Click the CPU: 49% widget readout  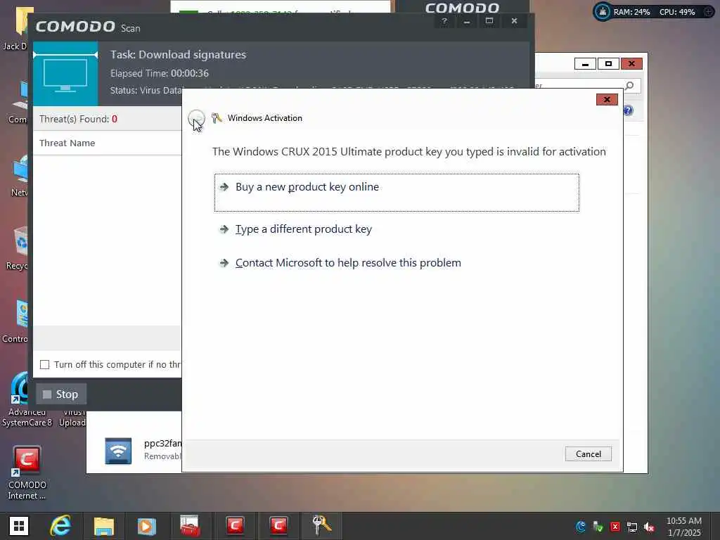click(x=677, y=12)
